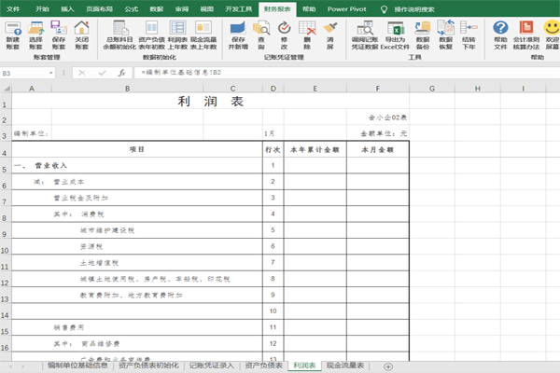Click the 数据备份 icon

(x=423, y=35)
